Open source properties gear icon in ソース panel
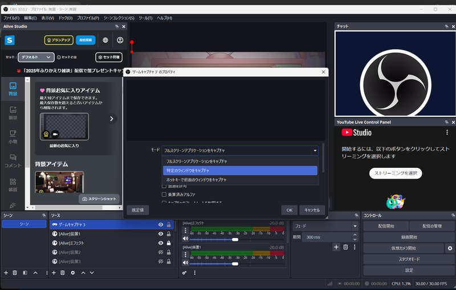This screenshot has width=456, height=290. pyautogui.click(x=73, y=273)
